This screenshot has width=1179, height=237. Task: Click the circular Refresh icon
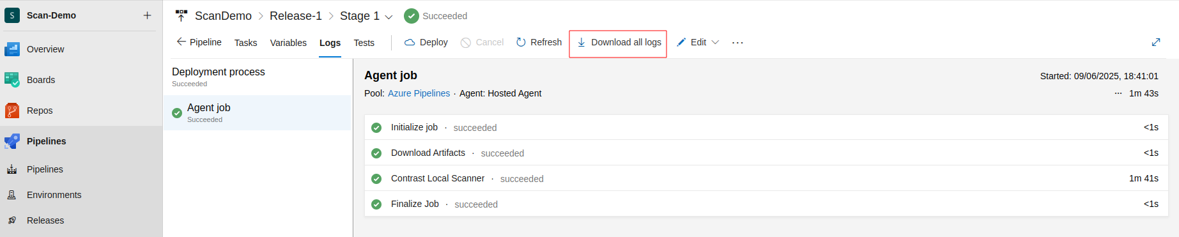521,42
